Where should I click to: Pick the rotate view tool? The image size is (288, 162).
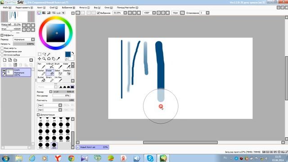49,59
